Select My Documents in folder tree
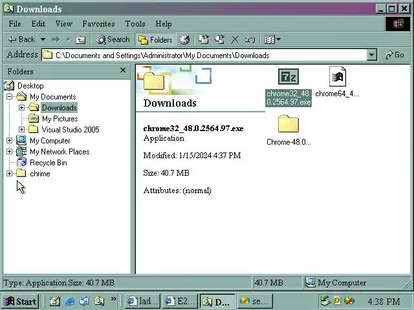The height and width of the screenshot is (310, 414). pyautogui.click(x=52, y=97)
